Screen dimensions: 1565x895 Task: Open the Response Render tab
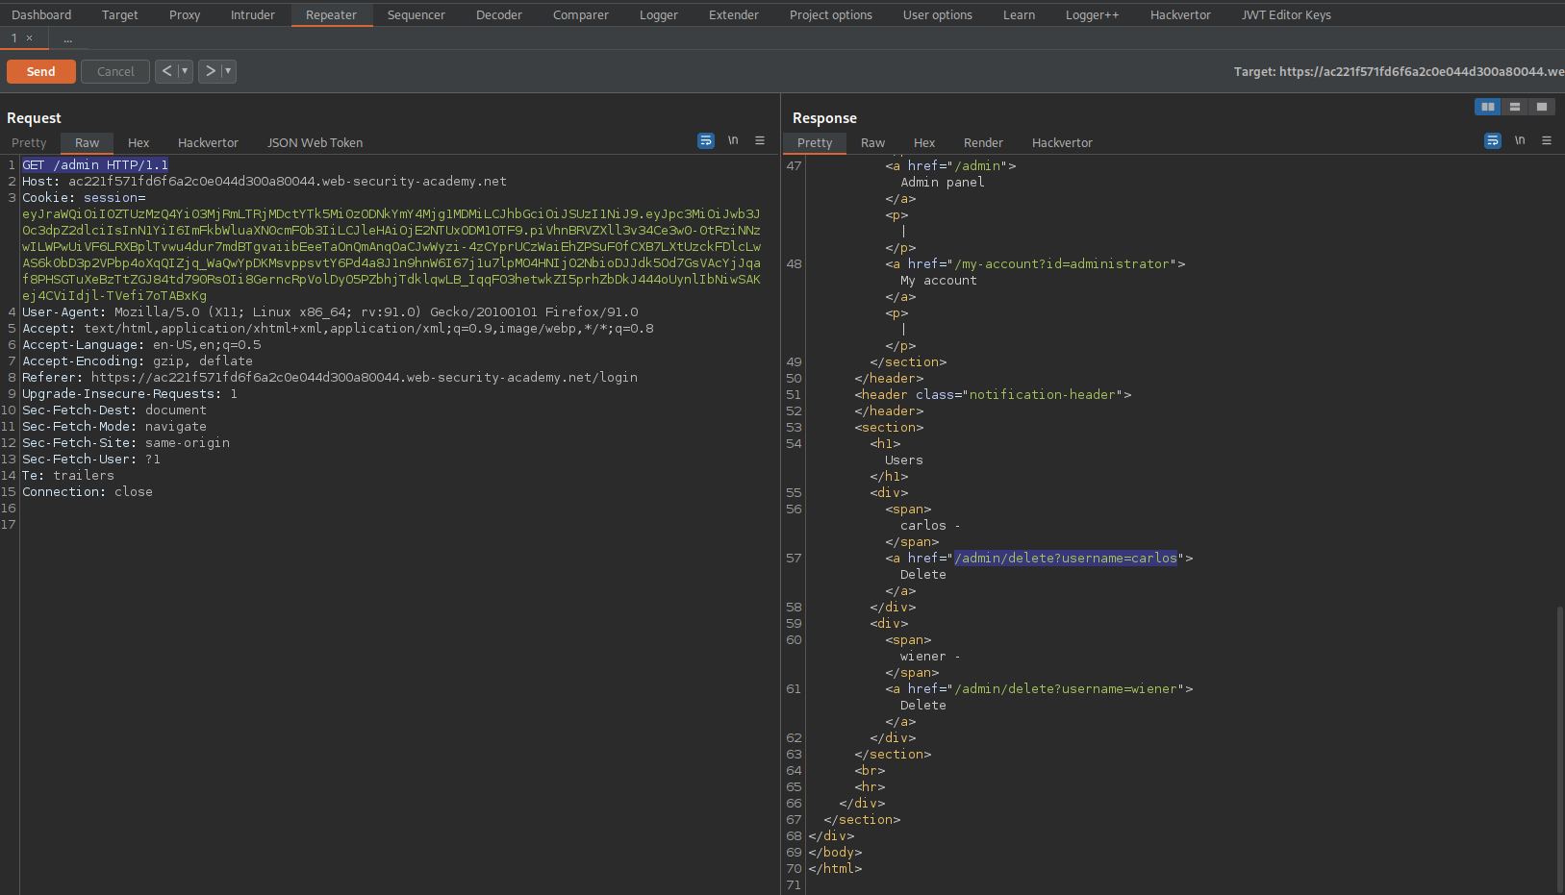click(x=984, y=142)
